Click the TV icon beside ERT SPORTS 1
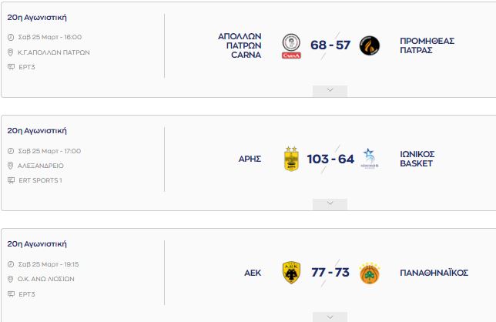The width and height of the screenshot is (496, 322). pos(11,180)
